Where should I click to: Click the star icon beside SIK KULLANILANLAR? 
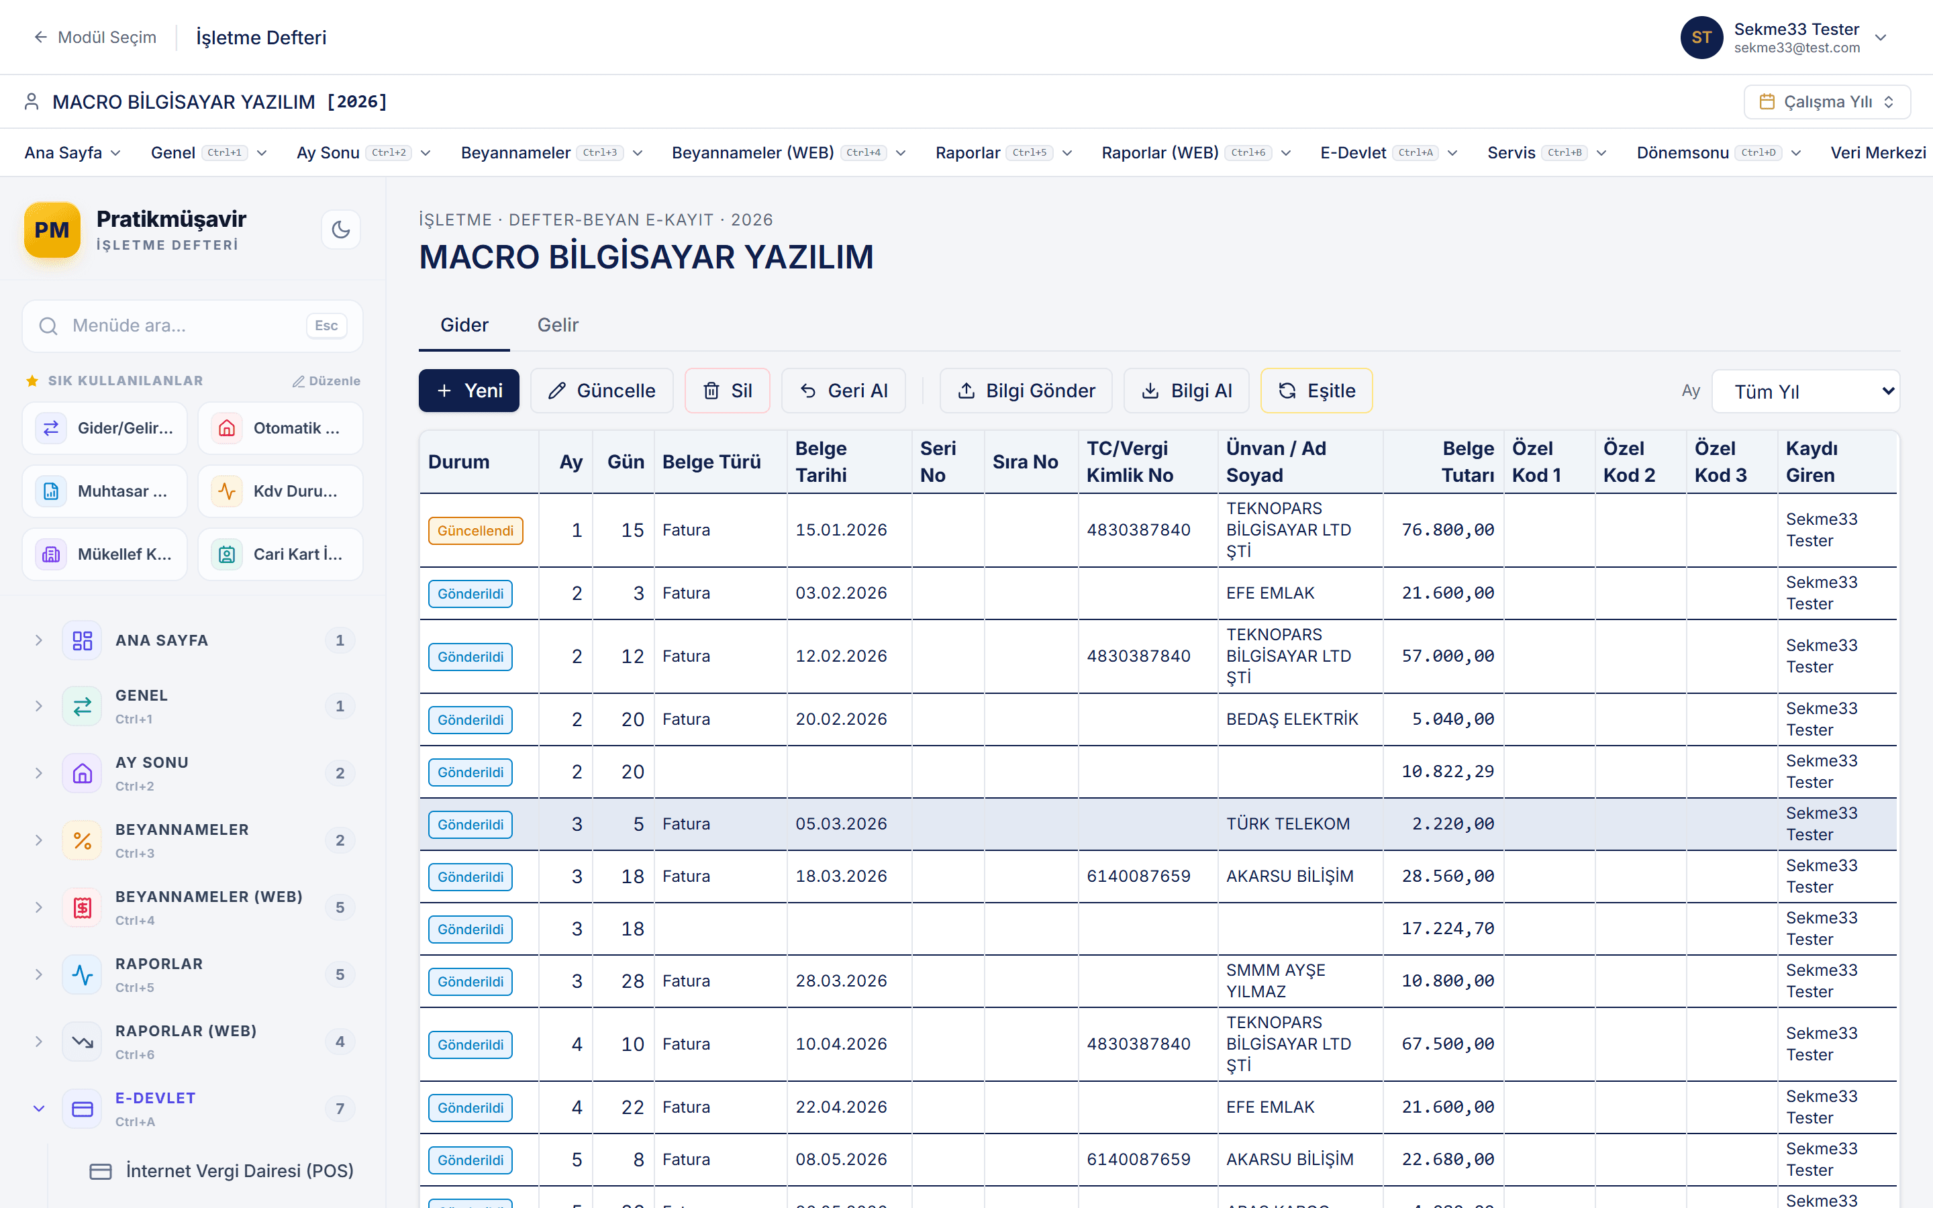[x=32, y=381]
